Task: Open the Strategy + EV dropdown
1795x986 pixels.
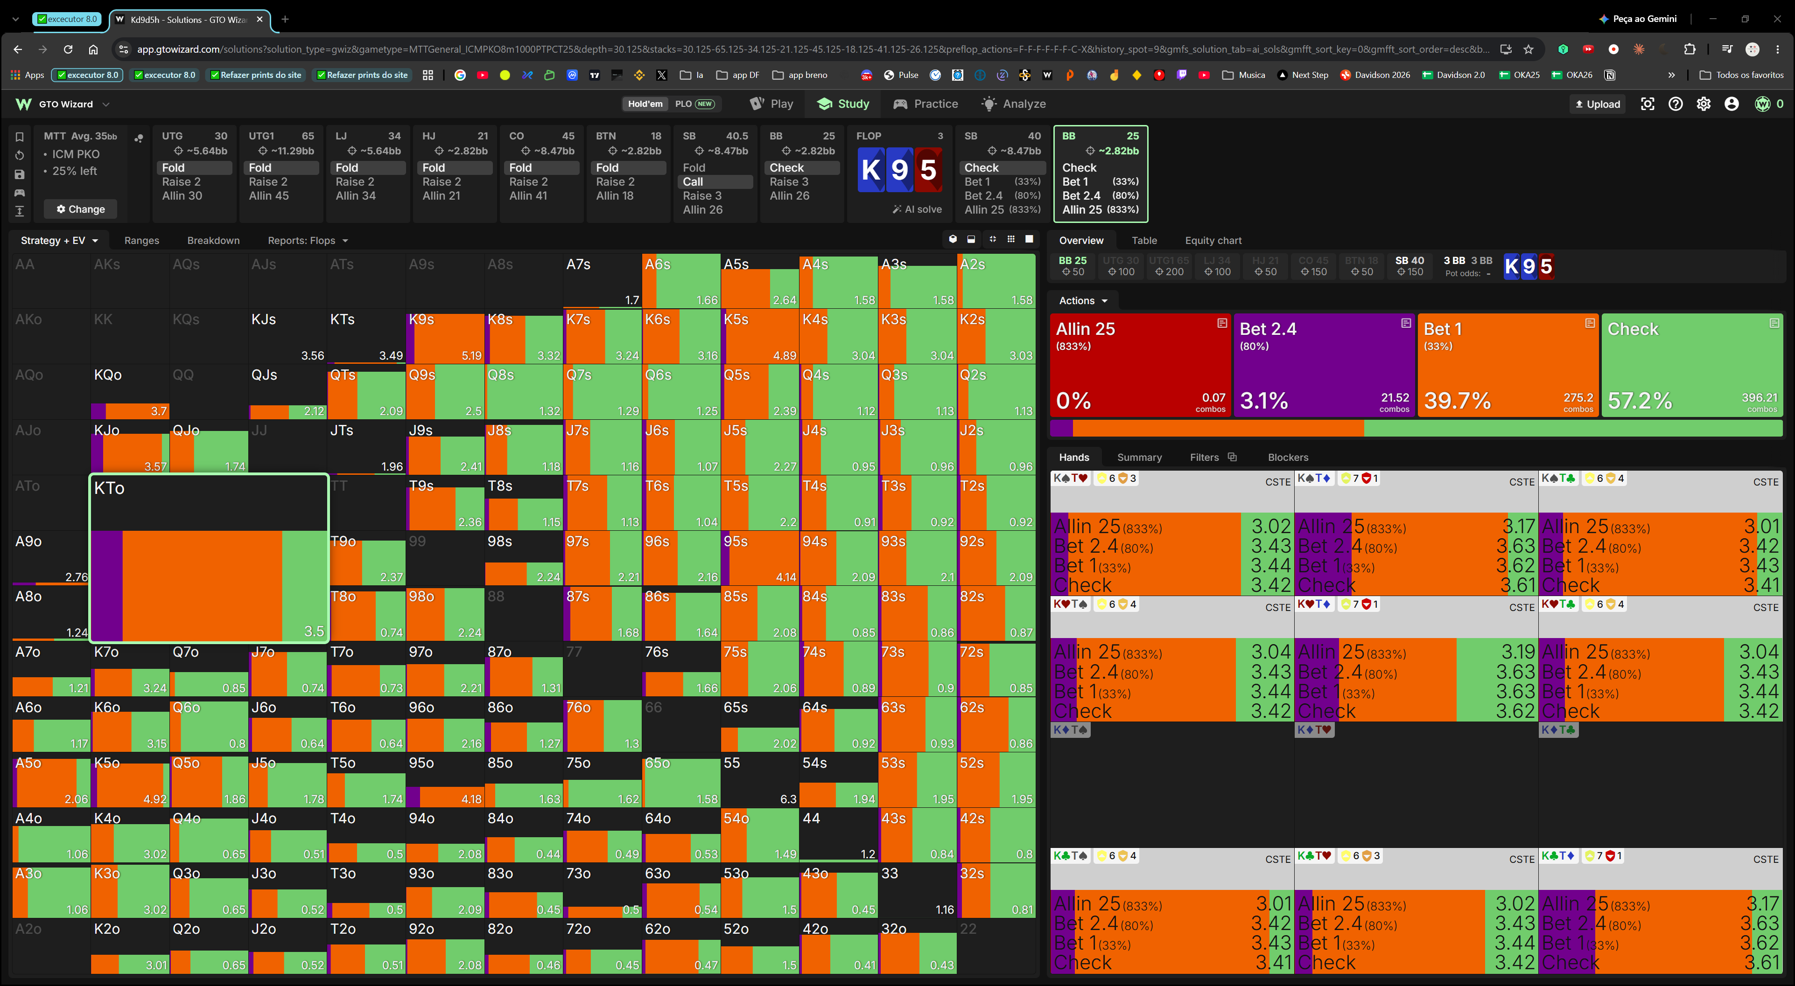Action: pos(59,240)
